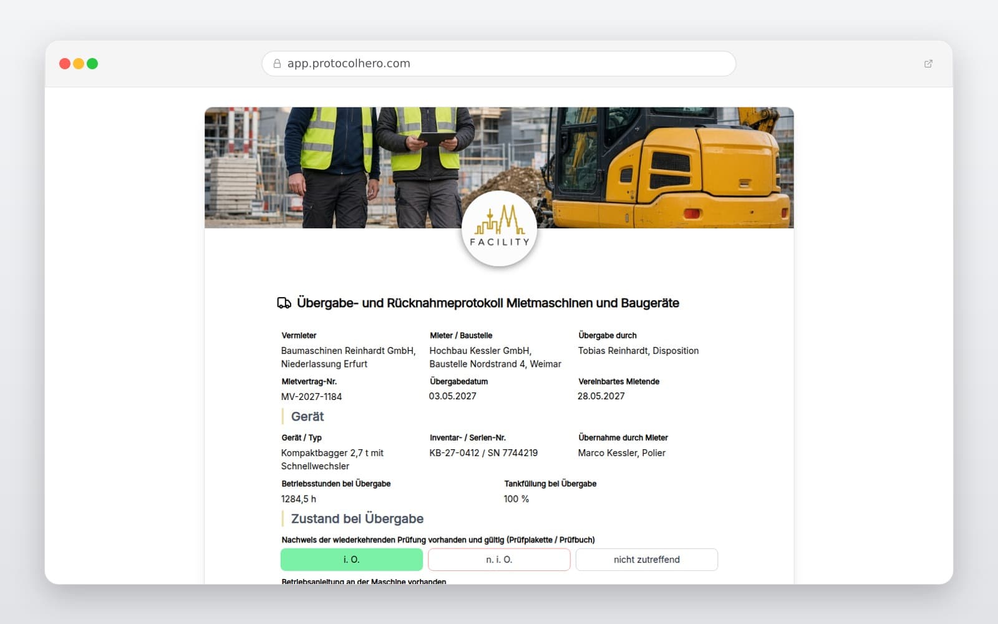Click the operating hours value '1284,5 h'
The width and height of the screenshot is (998, 624).
pyautogui.click(x=298, y=499)
